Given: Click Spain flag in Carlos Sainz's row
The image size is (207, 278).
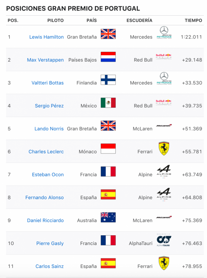Looking at the screenshot, I should coord(108,263).
